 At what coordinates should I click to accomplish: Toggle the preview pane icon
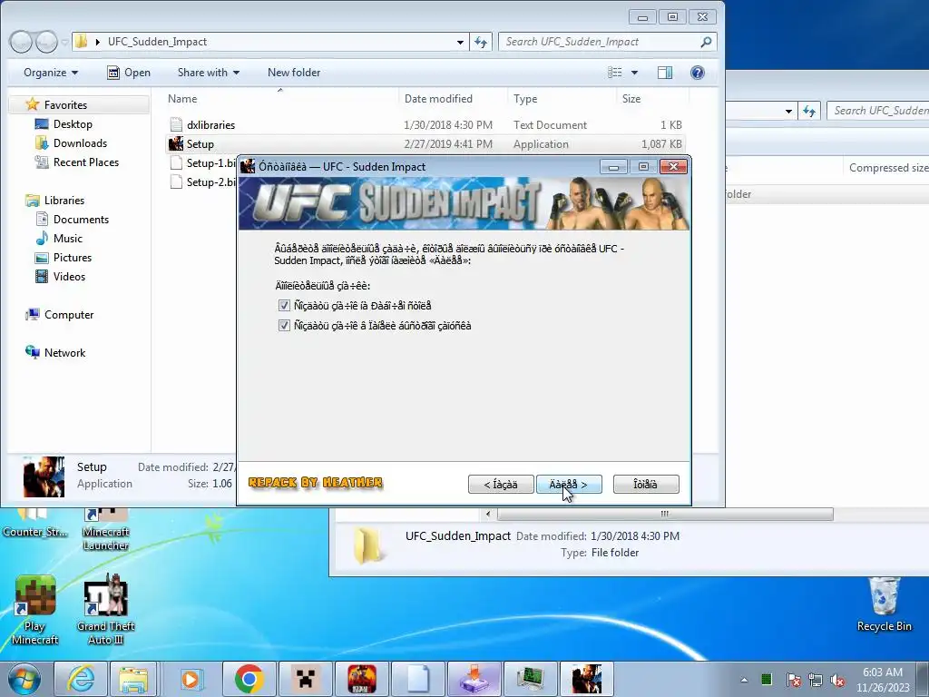pyautogui.click(x=665, y=73)
